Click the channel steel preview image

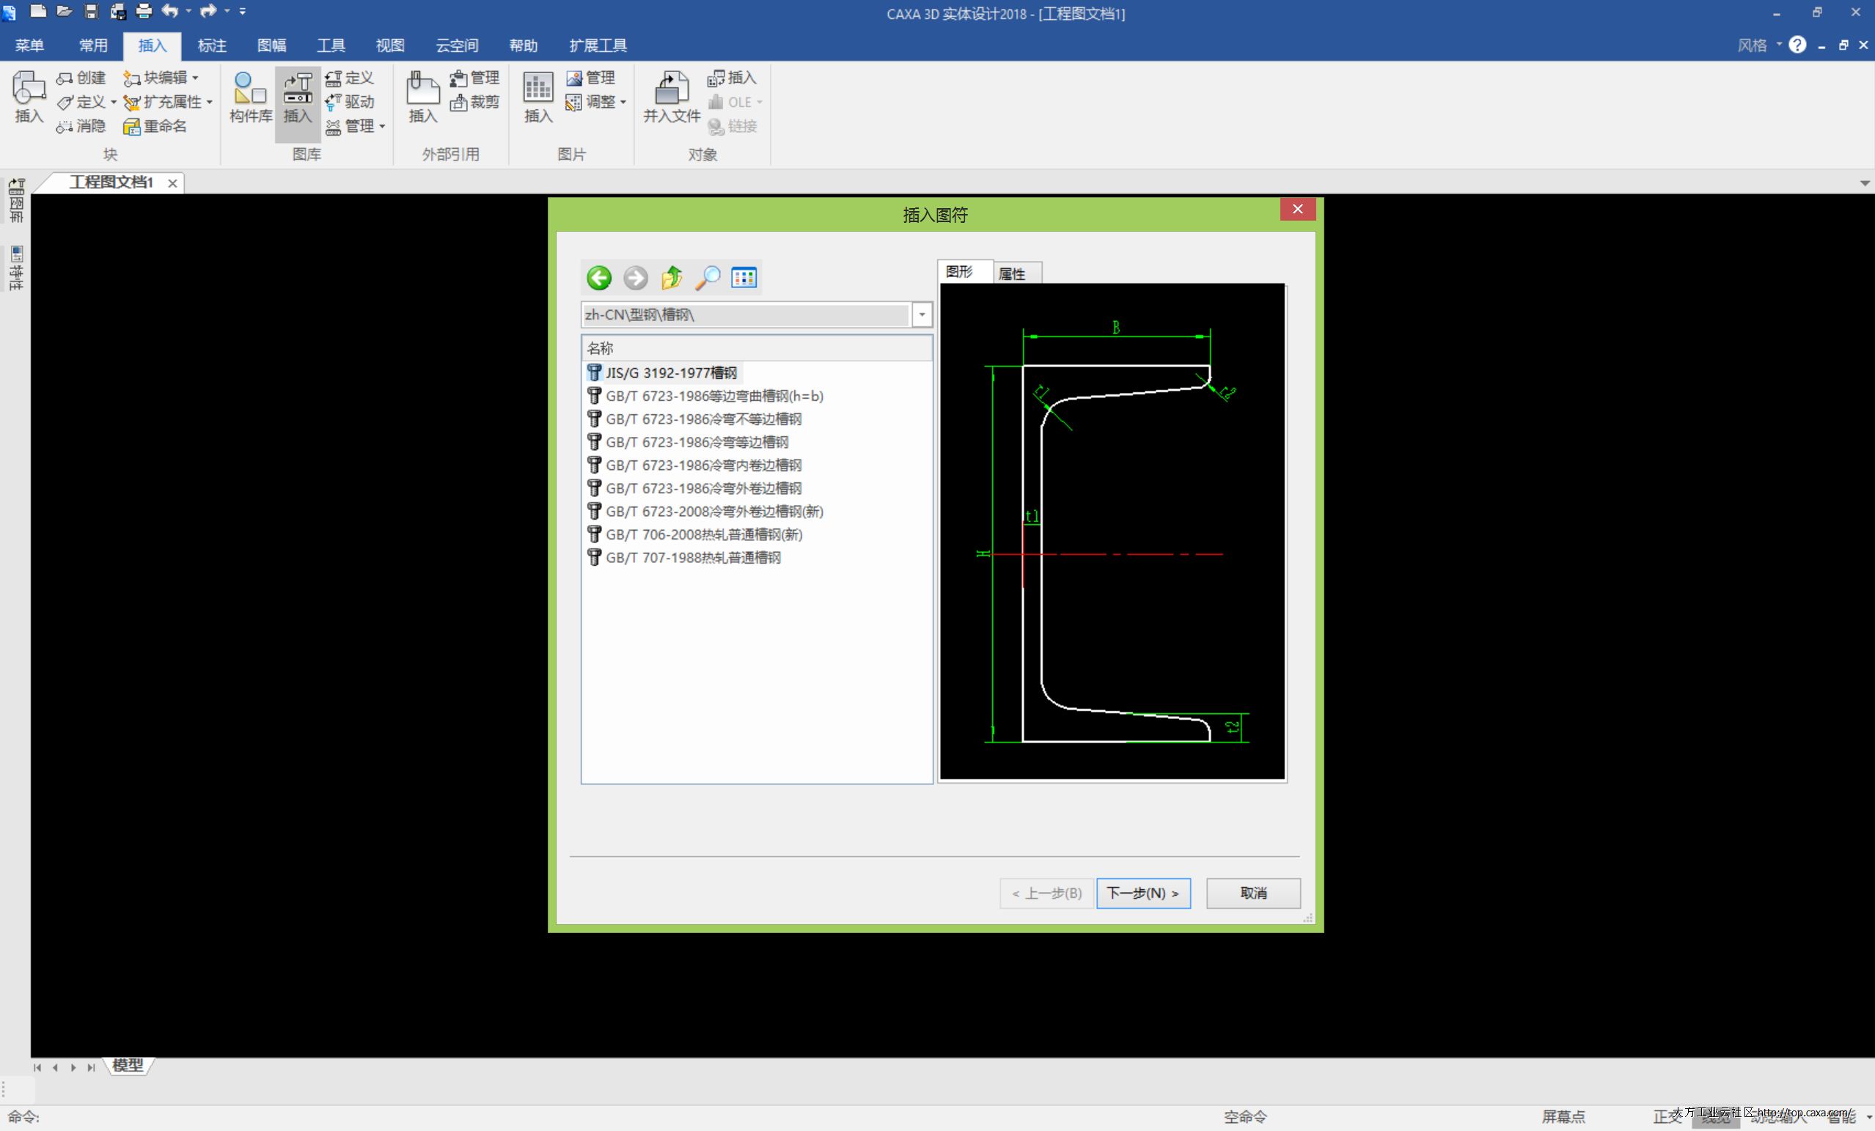(x=1112, y=531)
